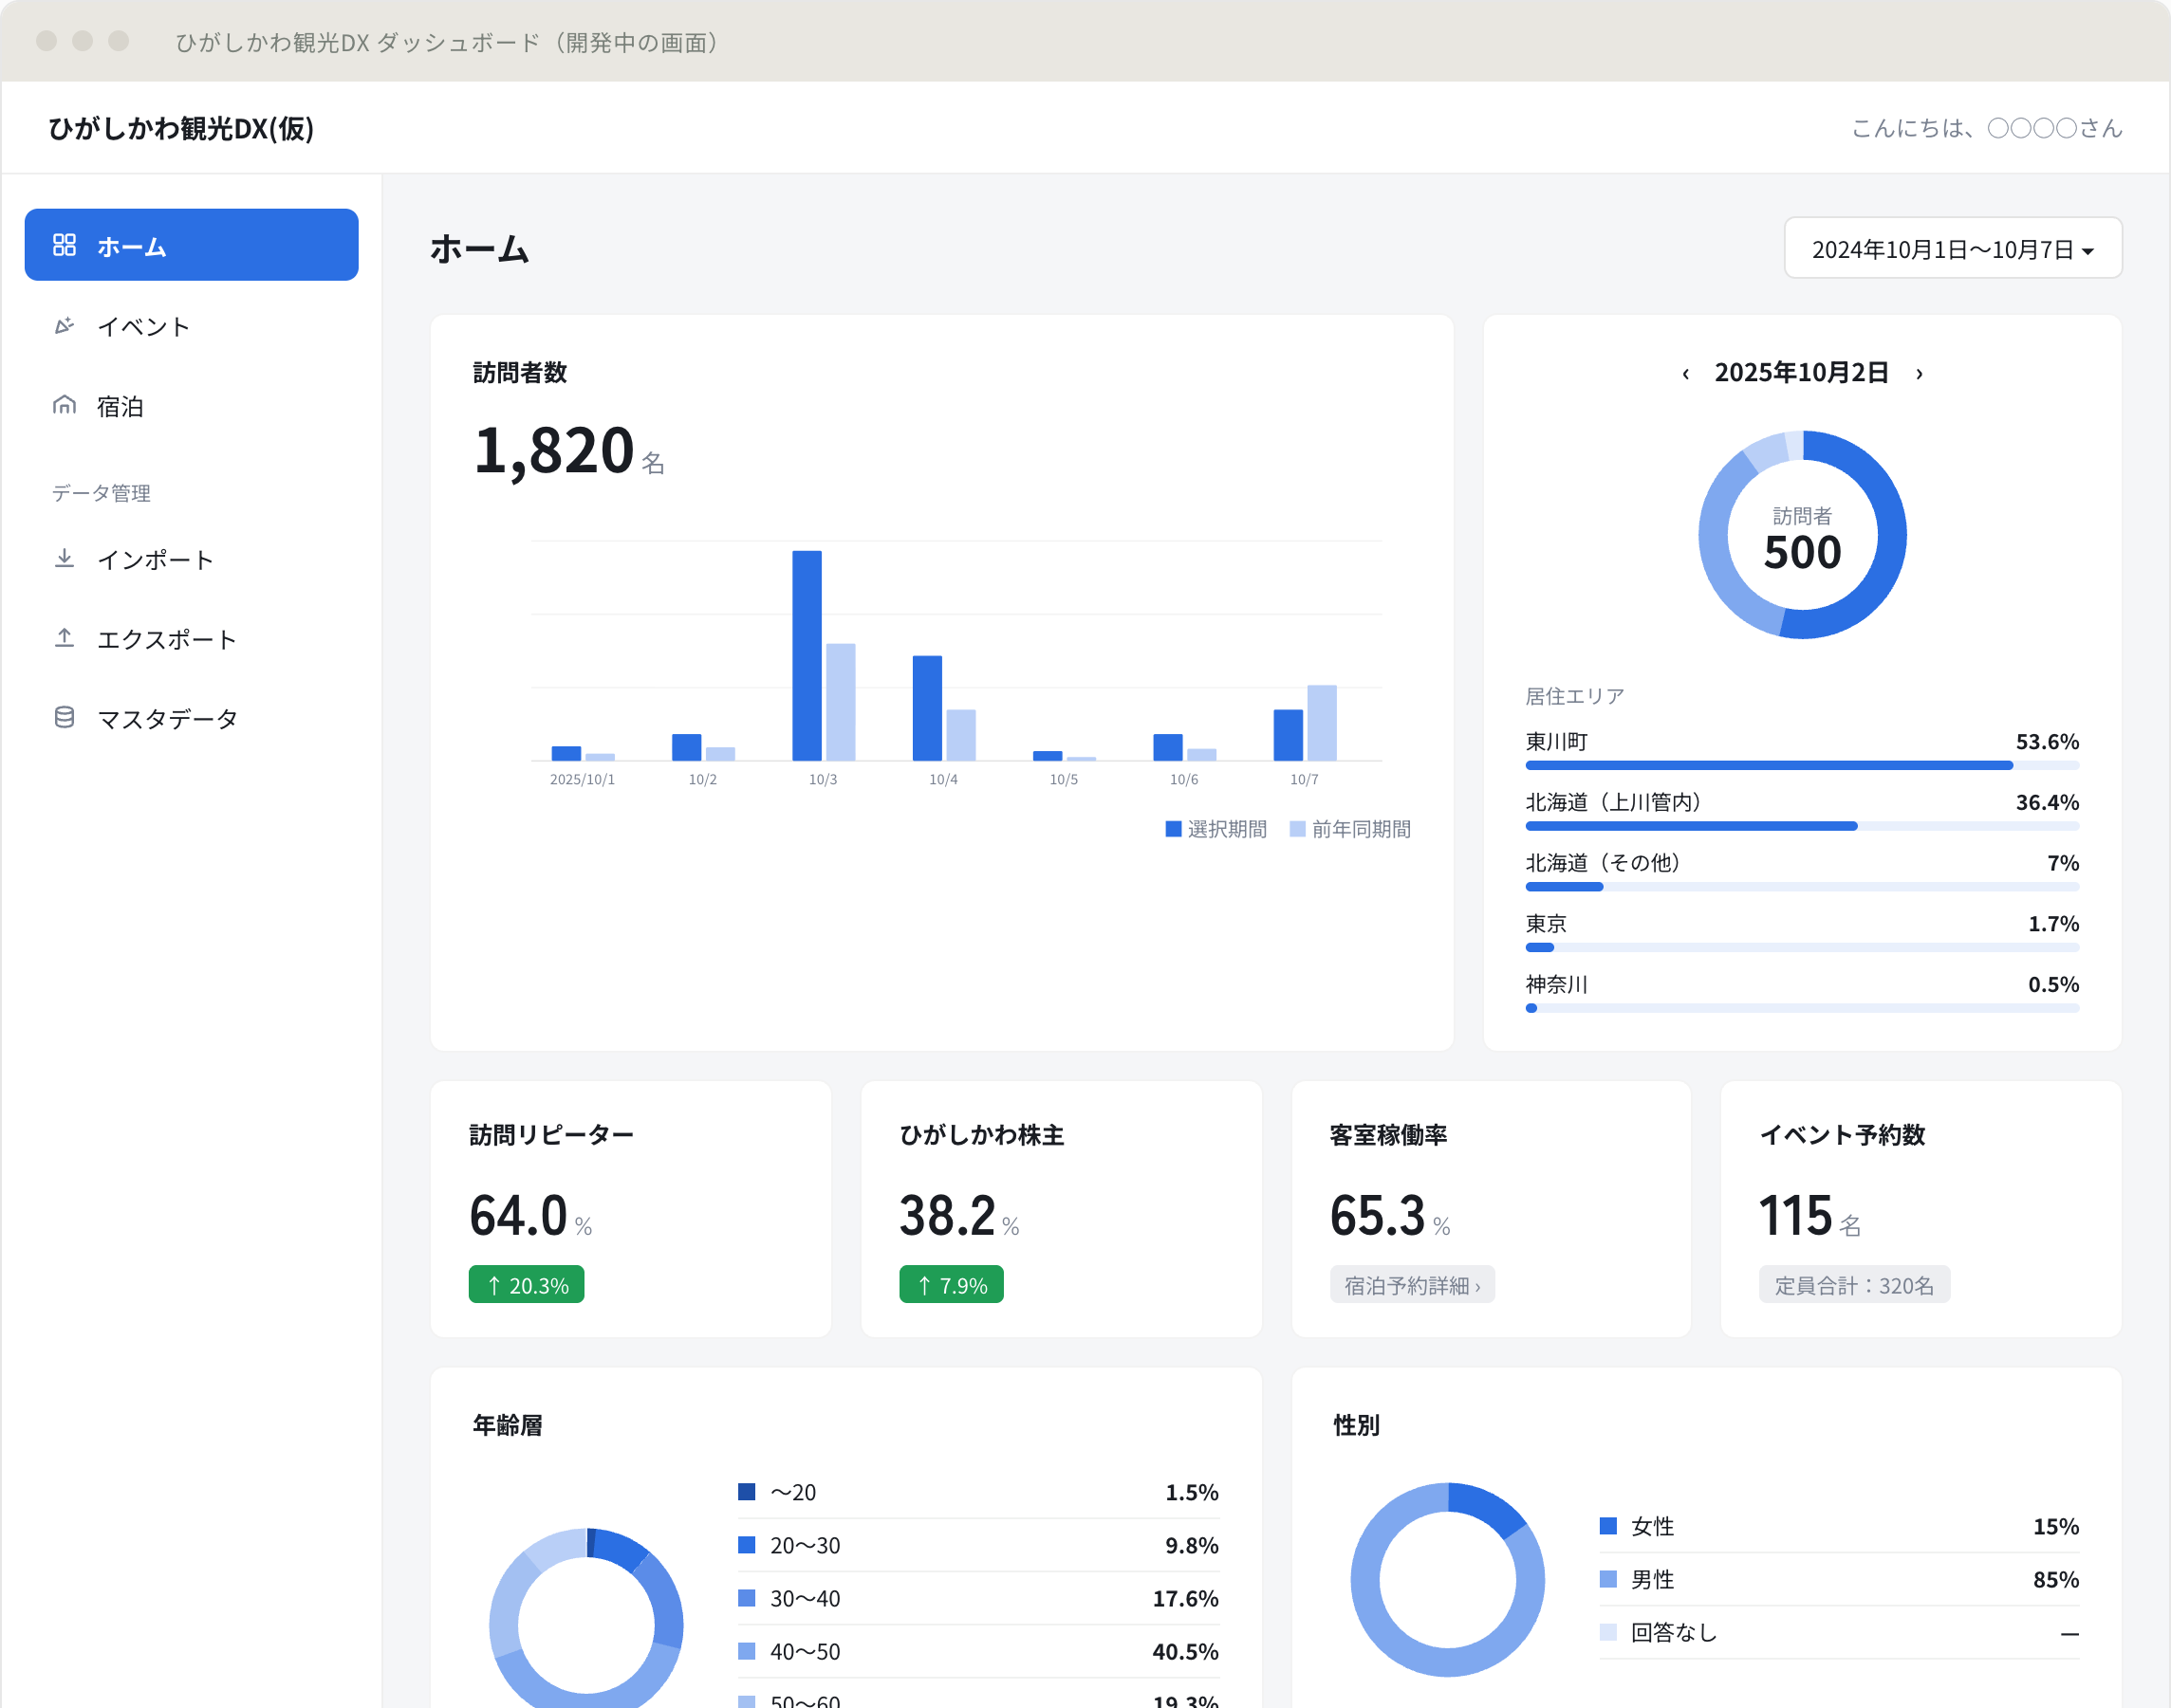Click the ひがしかわ観光DX(仮) header title
Screen dimensions: 2171x1708
pos(181,128)
